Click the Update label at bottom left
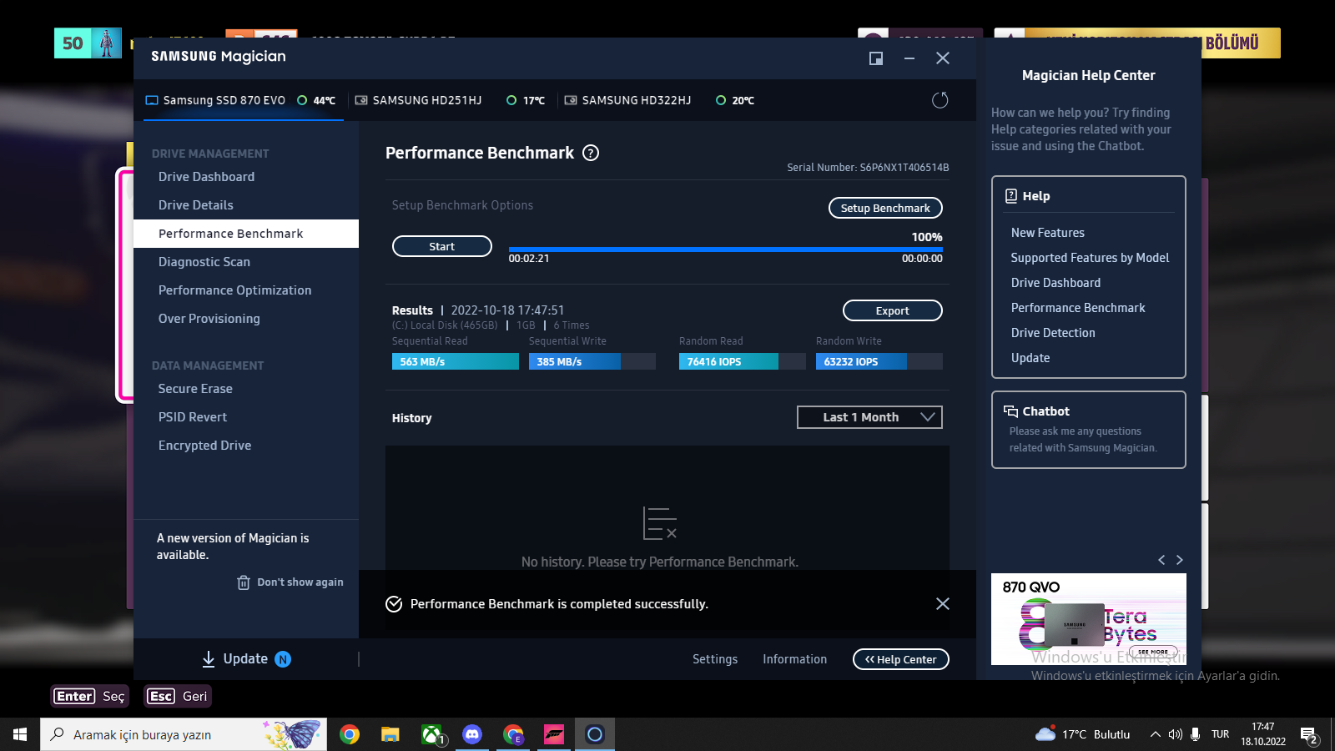Viewport: 1335px width, 751px height. tap(245, 659)
